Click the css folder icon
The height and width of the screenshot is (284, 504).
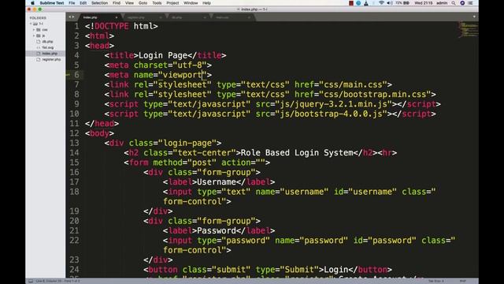(x=39, y=30)
